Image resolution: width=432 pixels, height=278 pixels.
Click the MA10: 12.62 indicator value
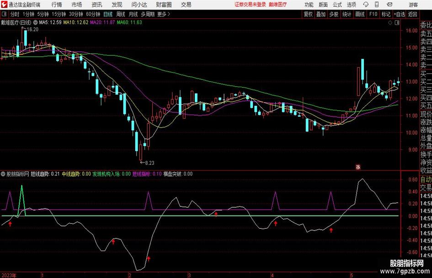(x=76, y=22)
